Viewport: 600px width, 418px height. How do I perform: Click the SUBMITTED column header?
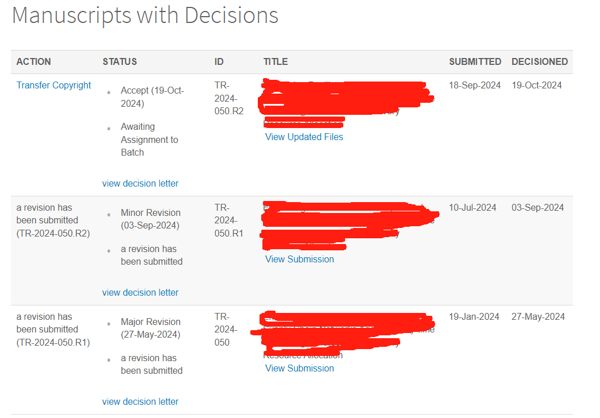pyautogui.click(x=475, y=62)
